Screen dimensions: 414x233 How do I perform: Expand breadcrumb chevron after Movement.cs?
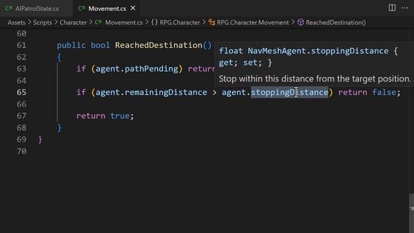click(x=147, y=22)
